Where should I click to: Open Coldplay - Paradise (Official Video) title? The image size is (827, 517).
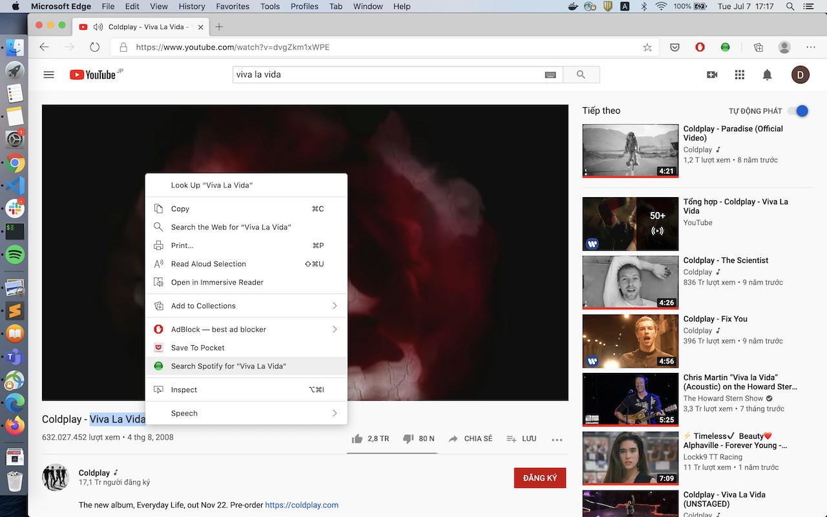733,133
